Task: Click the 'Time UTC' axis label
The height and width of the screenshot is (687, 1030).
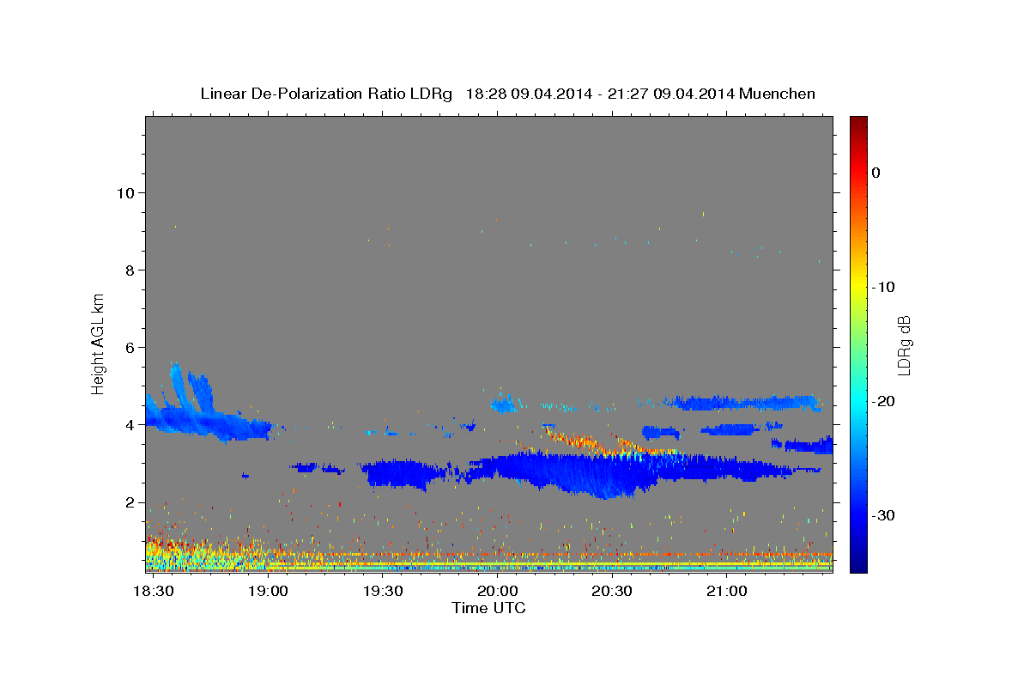Action: pos(488,608)
